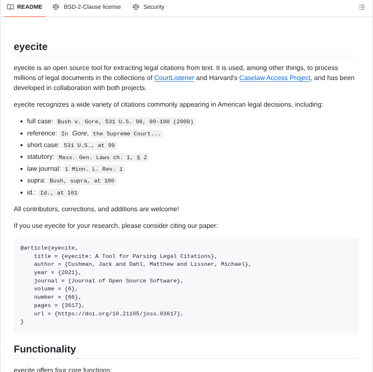Viewport: 373px width, 372px height.
Task: Click the Functionality section heading
Action: coord(45,349)
